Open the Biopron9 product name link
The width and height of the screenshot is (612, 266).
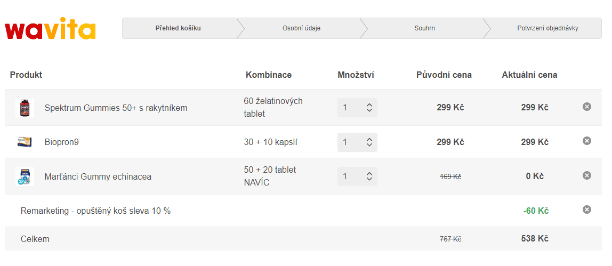62,142
